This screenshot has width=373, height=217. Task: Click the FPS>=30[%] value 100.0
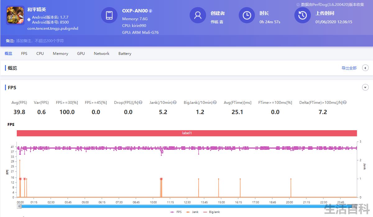coord(67,112)
